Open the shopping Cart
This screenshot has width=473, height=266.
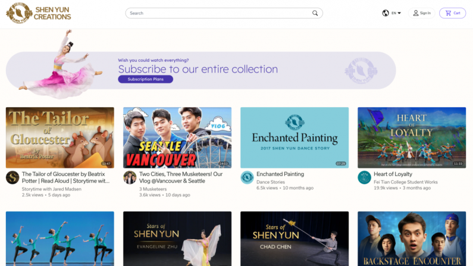453,13
